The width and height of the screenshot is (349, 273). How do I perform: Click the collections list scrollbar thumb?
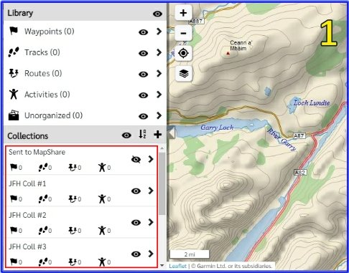coord(162,183)
